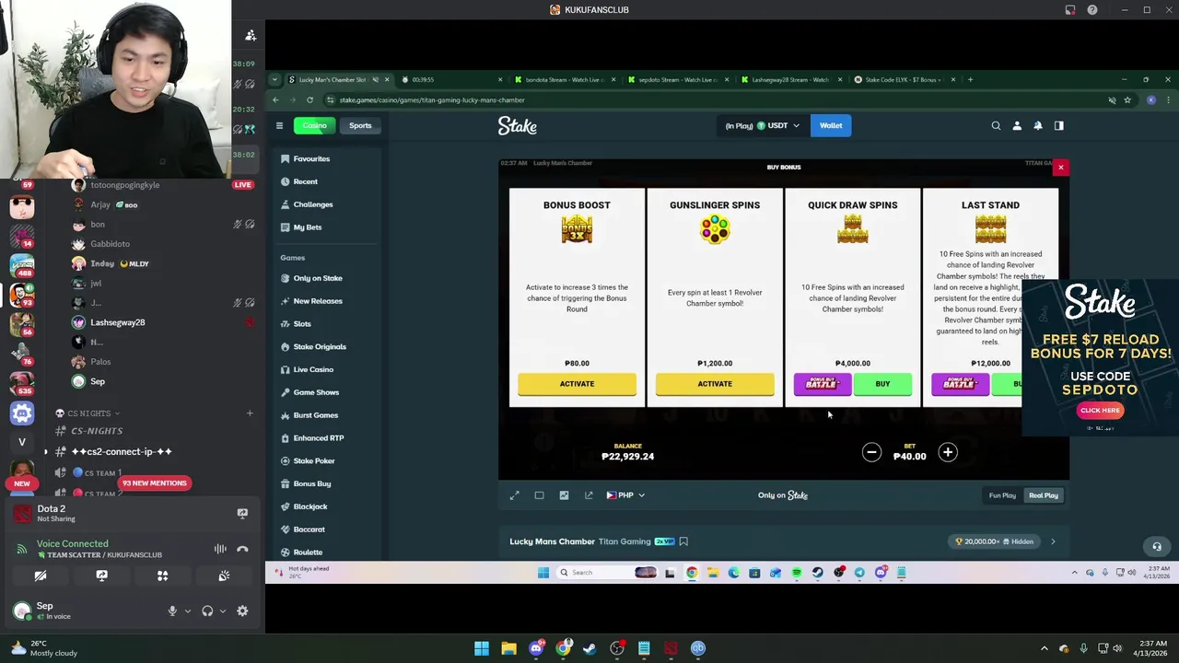Image resolution: width=1179 pixels, height=663 pixels.
Task: Open Lashsegway28 in the Discord member list
Action: point(117,322)
